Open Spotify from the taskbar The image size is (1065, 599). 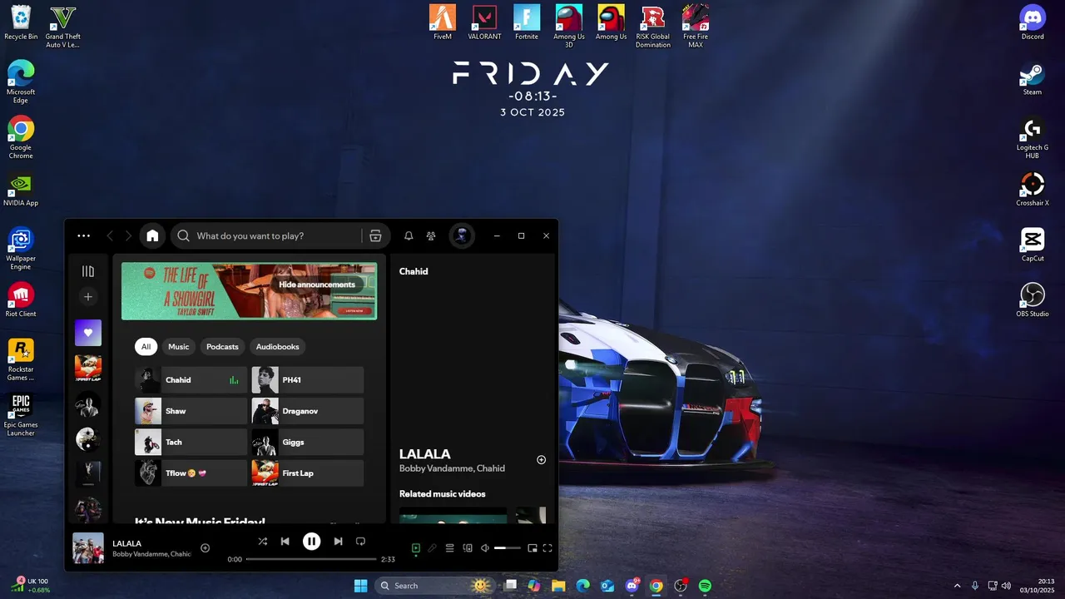click(x=705, y=586)
